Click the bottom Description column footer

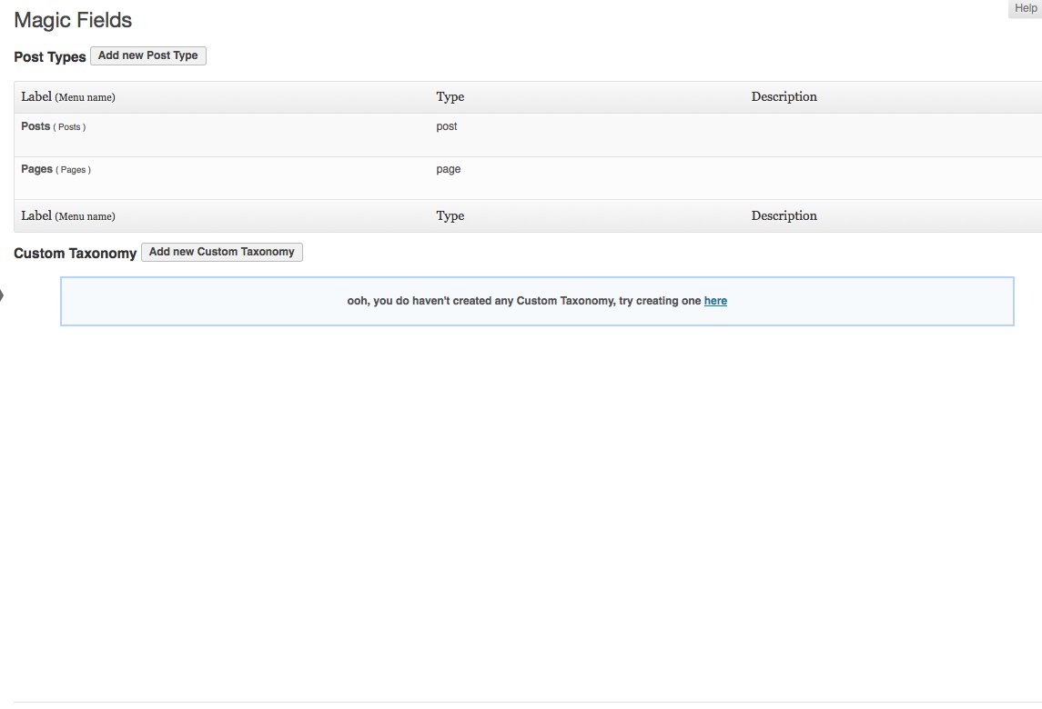tap(784, 215)
